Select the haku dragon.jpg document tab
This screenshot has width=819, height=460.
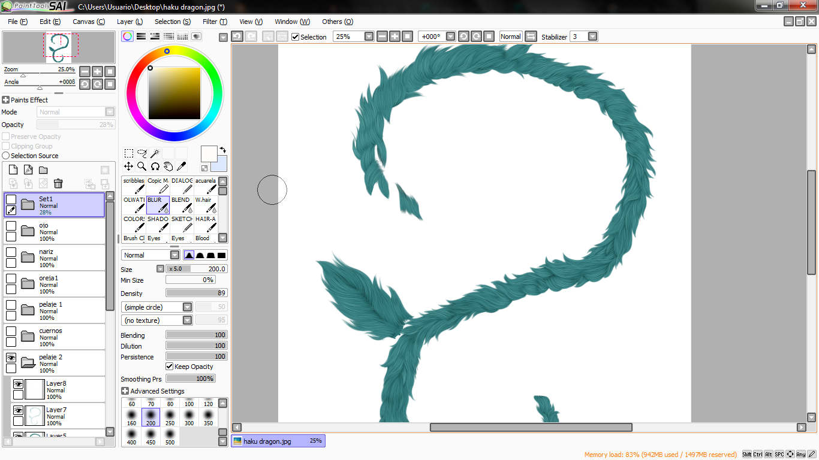278,441
